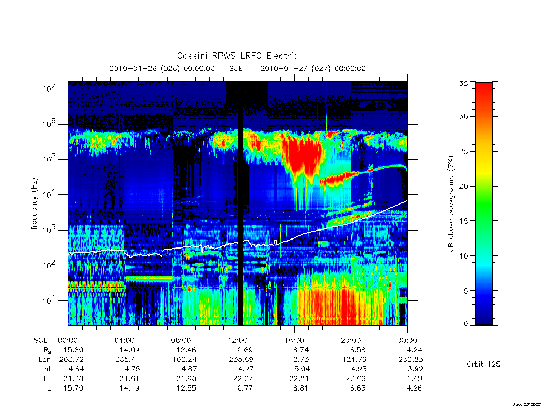The image size is (543, 407).
Task: Click the Rs value 6.58
Action: click(357, 350)
